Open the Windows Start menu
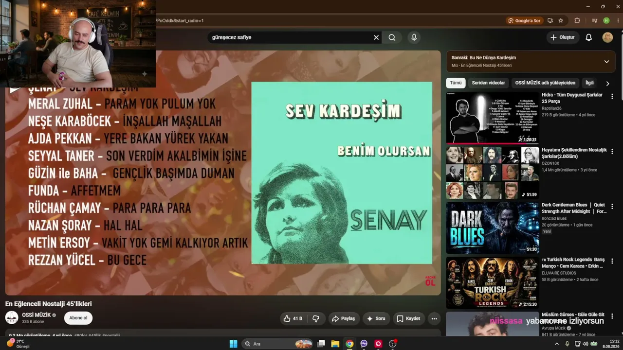Image resolution: width=623 pixels, height=350 pixels. pos(234,344)
